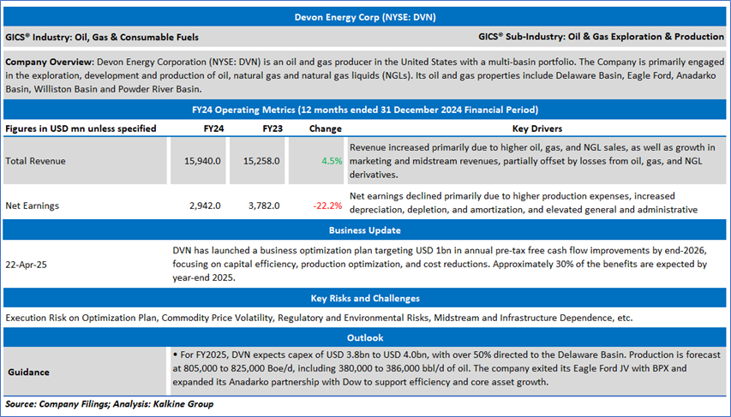This screenshot has width=731, height=417.
Task: Click the 'Devon Energy Corp (NYSE: DVN)' title header
Action: pyautogui.click(x=364, y=17)
